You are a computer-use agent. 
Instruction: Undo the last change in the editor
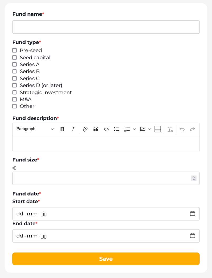[x=182, y=129]
